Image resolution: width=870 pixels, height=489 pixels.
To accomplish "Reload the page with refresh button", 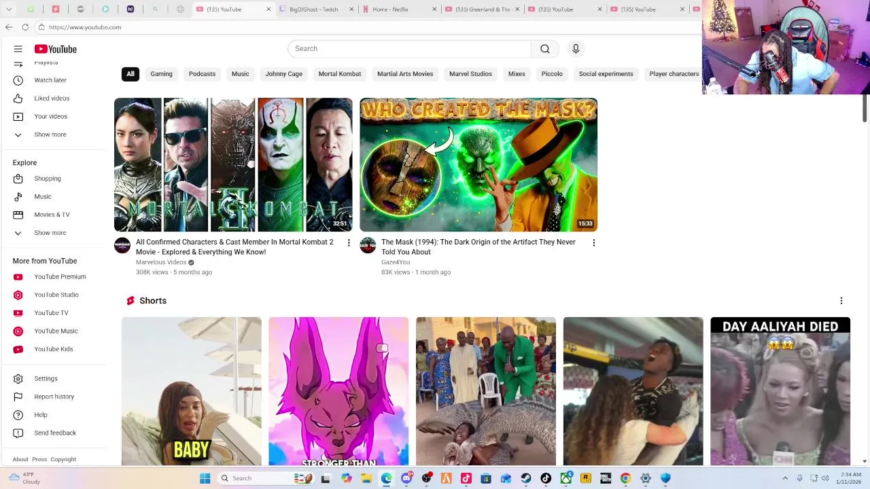I will (25, 27).
